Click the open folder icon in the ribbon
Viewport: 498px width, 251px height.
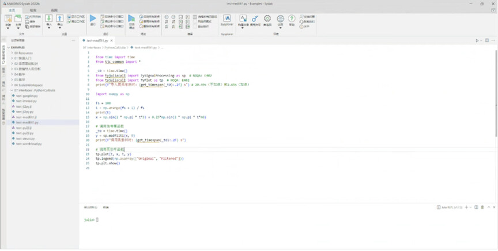click(x=18, y=18)
